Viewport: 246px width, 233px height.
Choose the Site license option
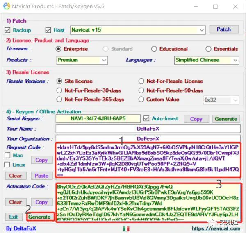pos(59,81)
